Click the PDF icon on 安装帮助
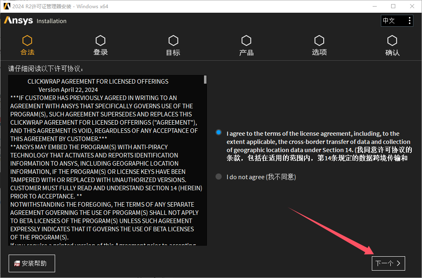Screen dimensions: 422x278 17,264
